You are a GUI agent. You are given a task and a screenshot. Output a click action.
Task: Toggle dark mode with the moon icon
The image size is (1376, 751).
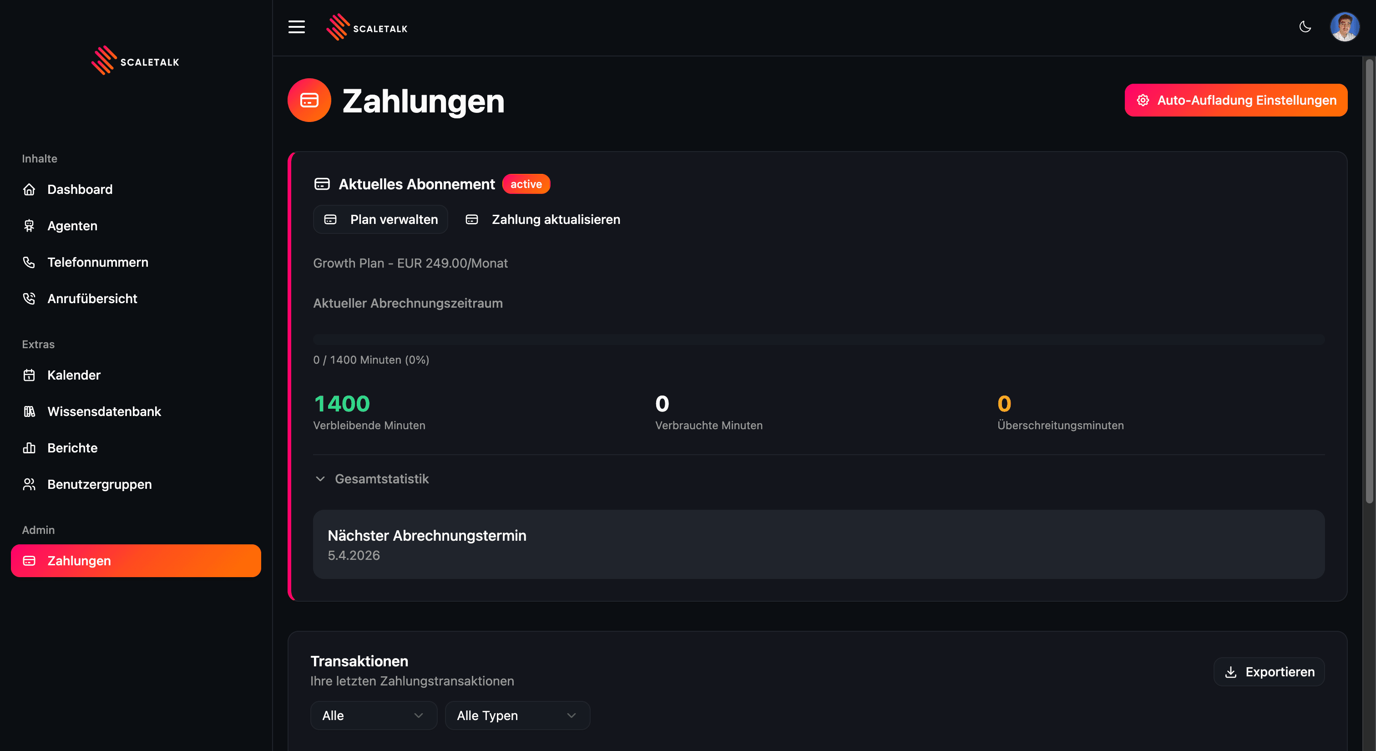1305,27
